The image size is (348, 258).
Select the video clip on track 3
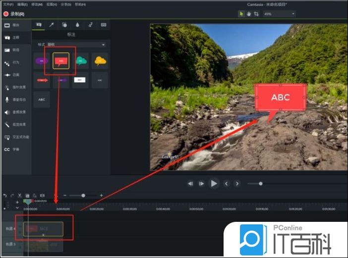coord(43,245)
